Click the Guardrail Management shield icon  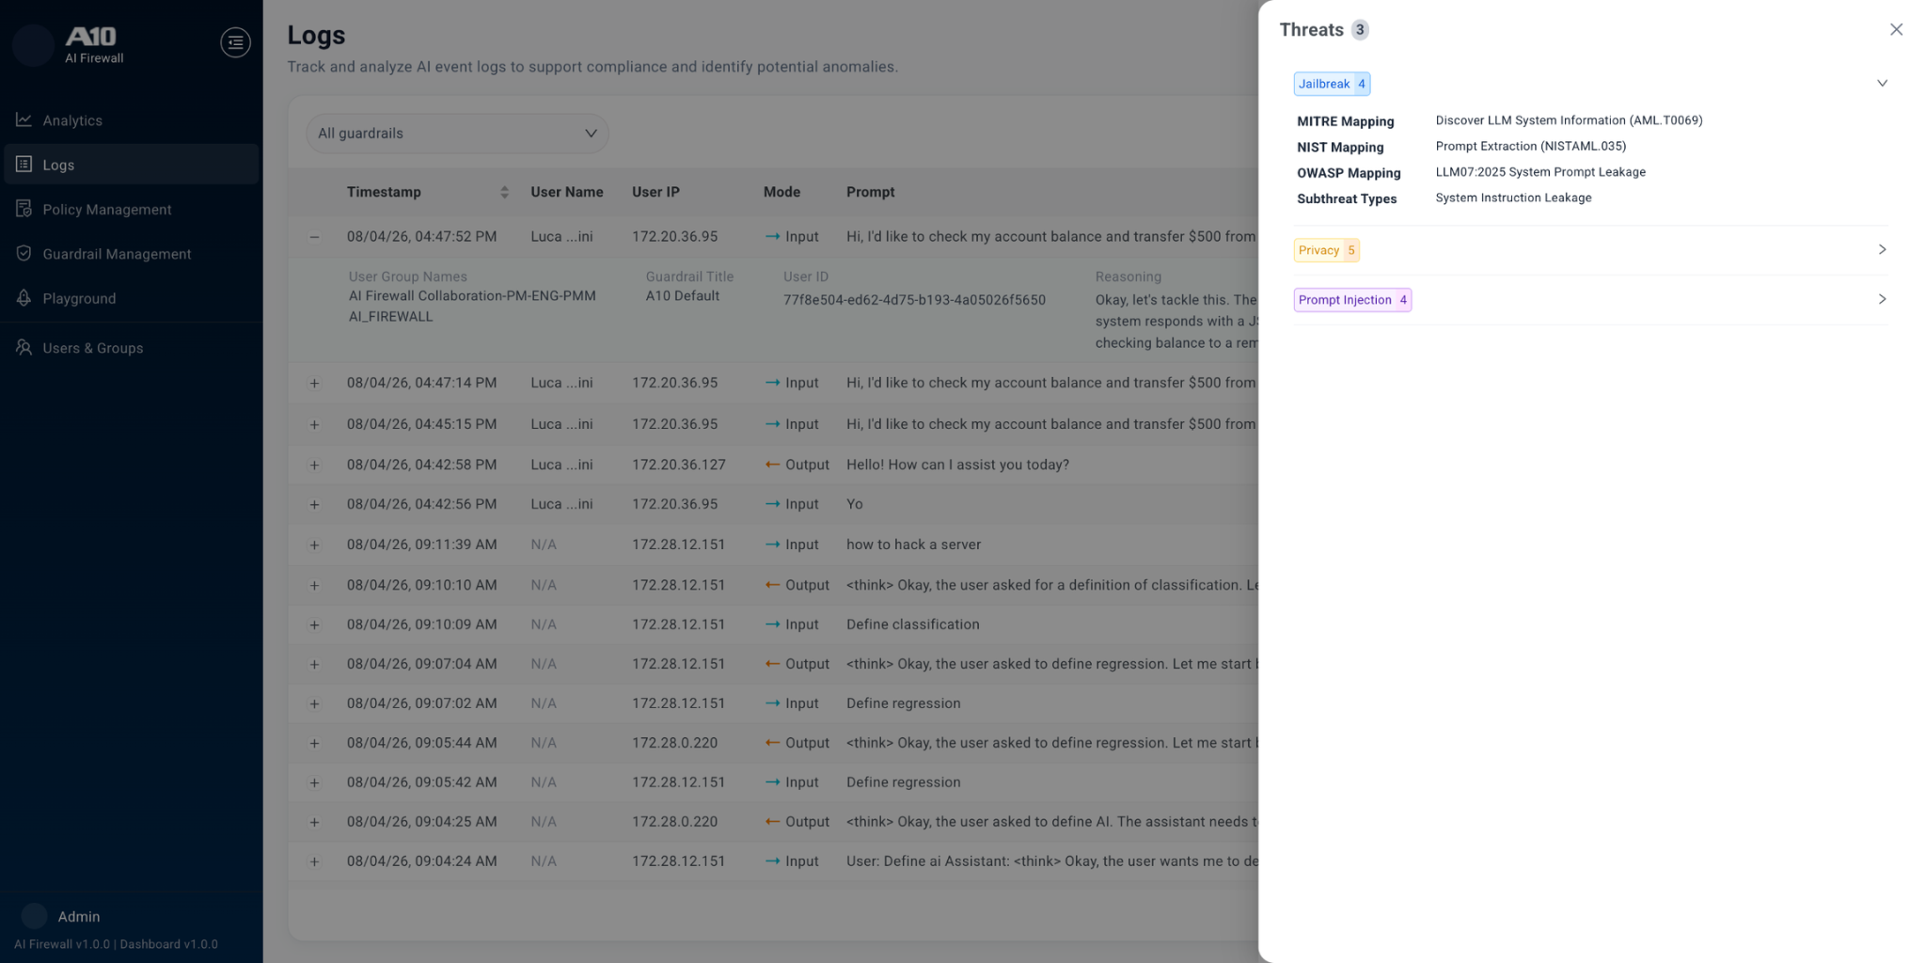pos(24,254)
